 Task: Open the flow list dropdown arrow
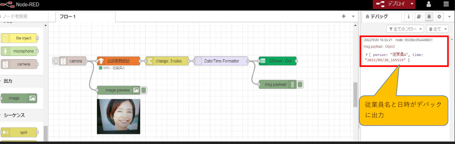[353, 16]
